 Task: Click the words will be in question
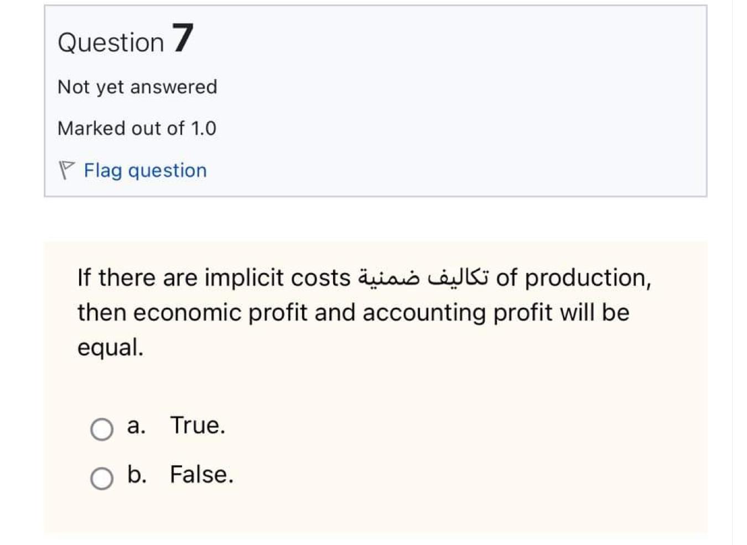pos(594,313)
